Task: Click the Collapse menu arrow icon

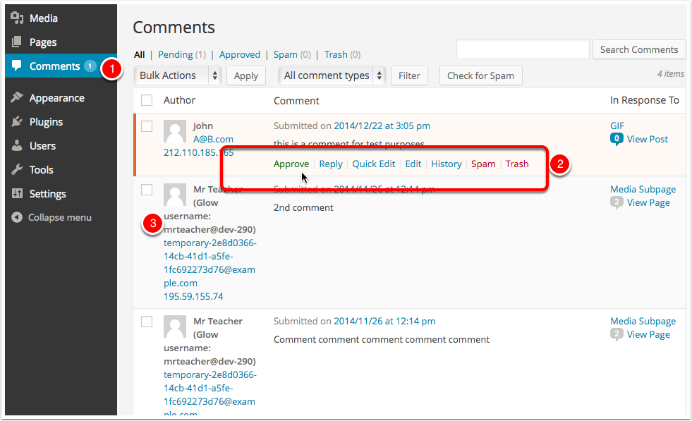Action: click(x=18, y=218)
